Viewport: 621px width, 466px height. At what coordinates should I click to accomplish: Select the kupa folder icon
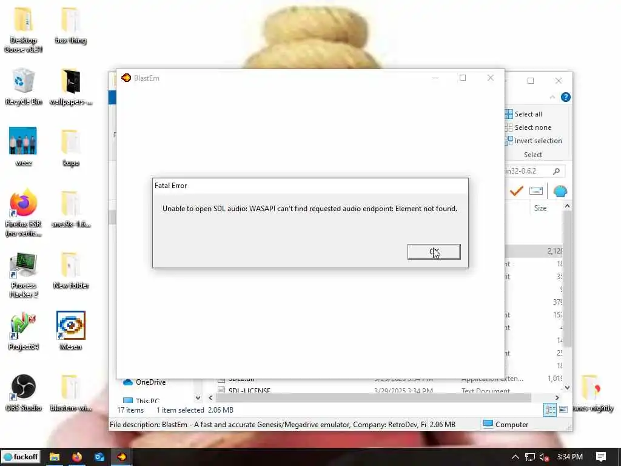pos(70,148)
